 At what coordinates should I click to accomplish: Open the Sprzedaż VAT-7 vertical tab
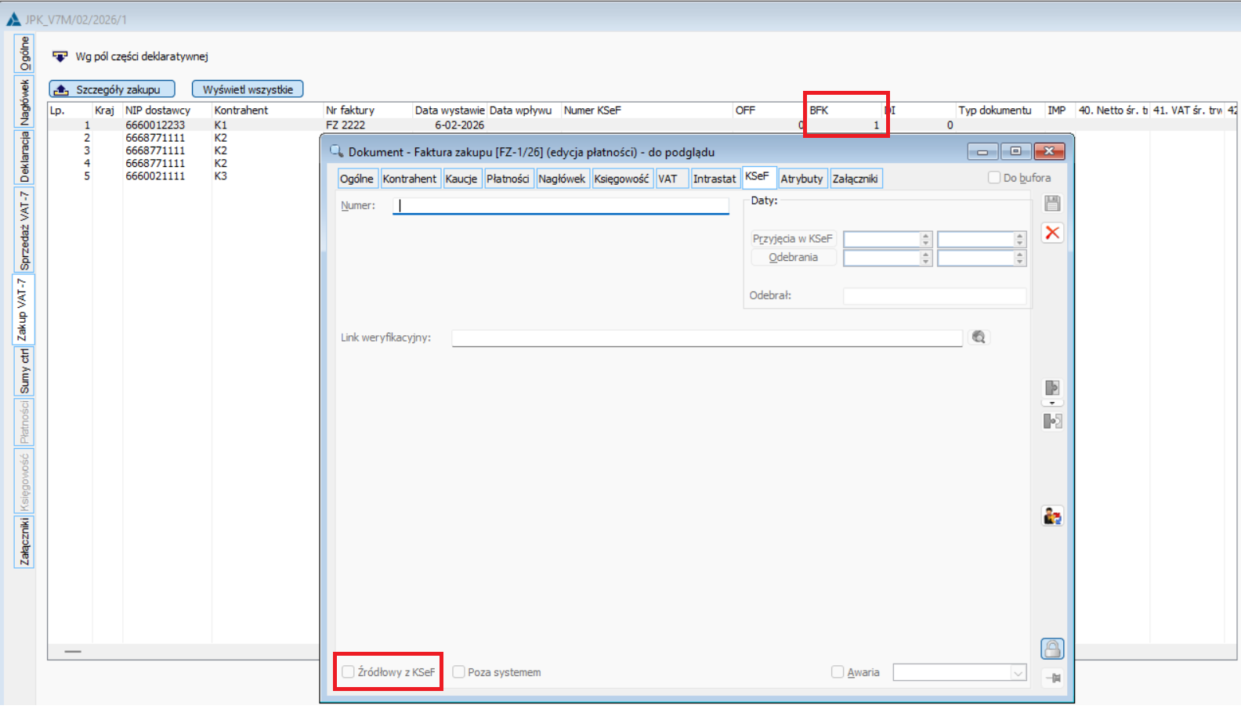24,231
